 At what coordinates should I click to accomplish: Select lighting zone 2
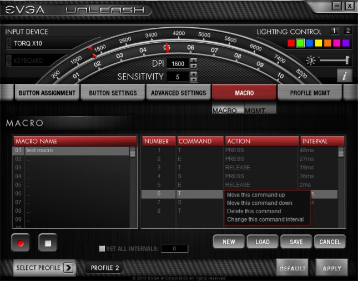pyautogui.click(x=347, y=31)
